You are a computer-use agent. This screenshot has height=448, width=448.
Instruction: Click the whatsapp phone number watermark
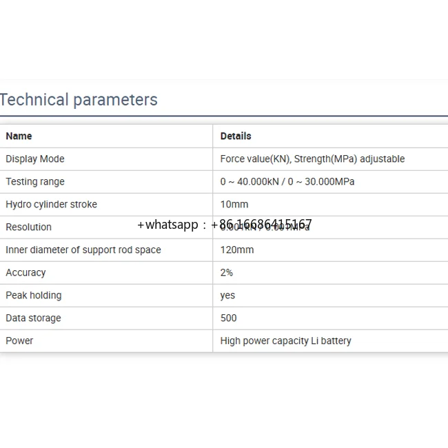pyautogui.click(x=225, y=225)
